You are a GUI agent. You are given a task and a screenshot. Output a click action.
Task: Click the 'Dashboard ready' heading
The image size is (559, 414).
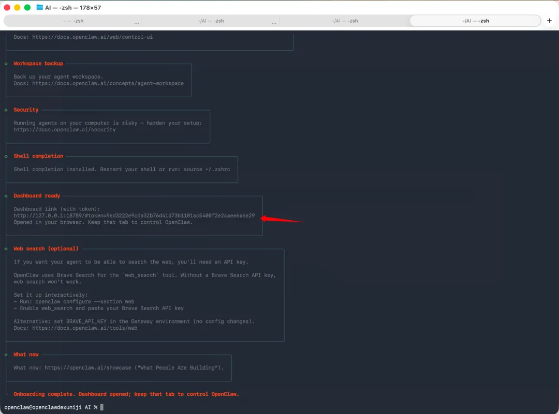37,196
